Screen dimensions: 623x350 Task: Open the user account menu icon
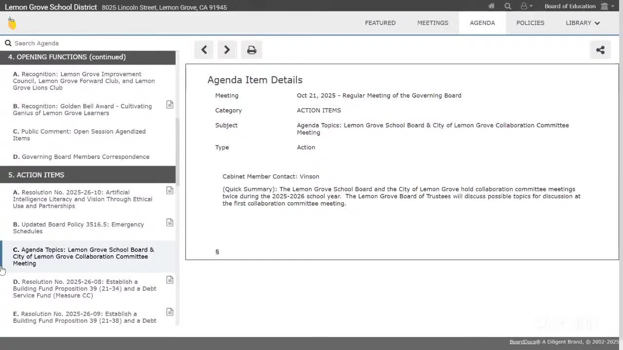526,6
